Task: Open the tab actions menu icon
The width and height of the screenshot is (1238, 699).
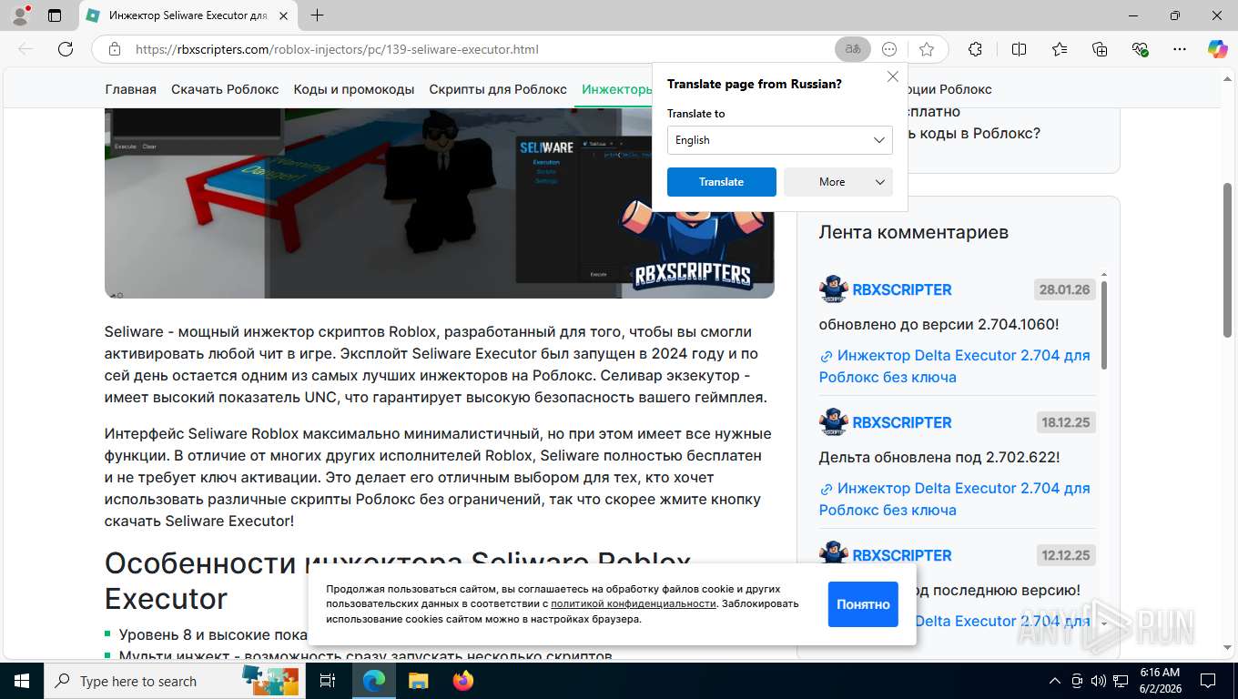Action: click(55, 15)
